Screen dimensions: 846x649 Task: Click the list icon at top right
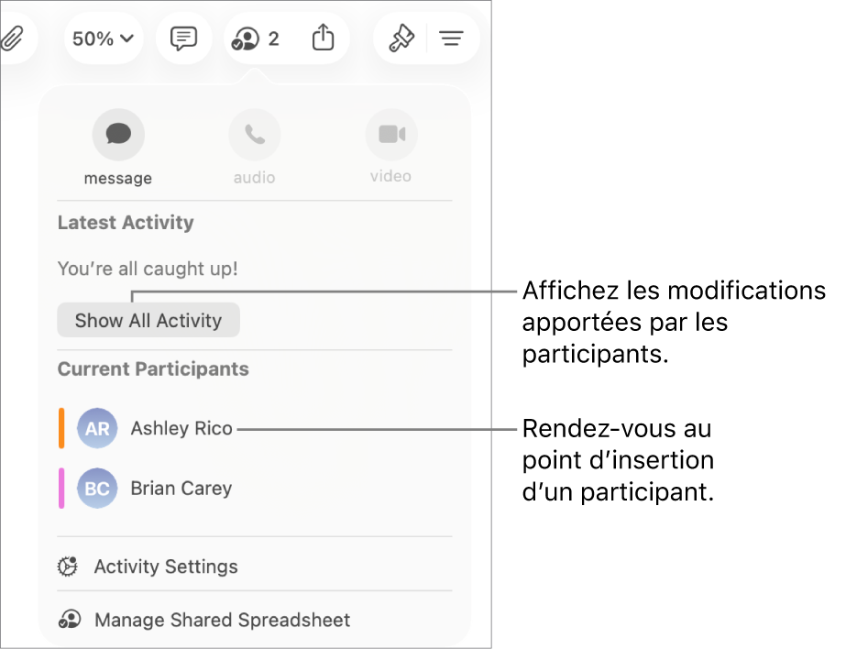[x=453, y=38]
